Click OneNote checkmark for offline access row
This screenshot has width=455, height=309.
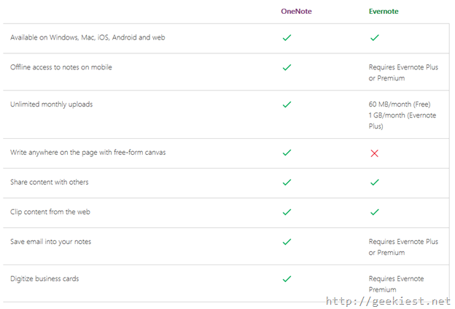click(287, 67)
